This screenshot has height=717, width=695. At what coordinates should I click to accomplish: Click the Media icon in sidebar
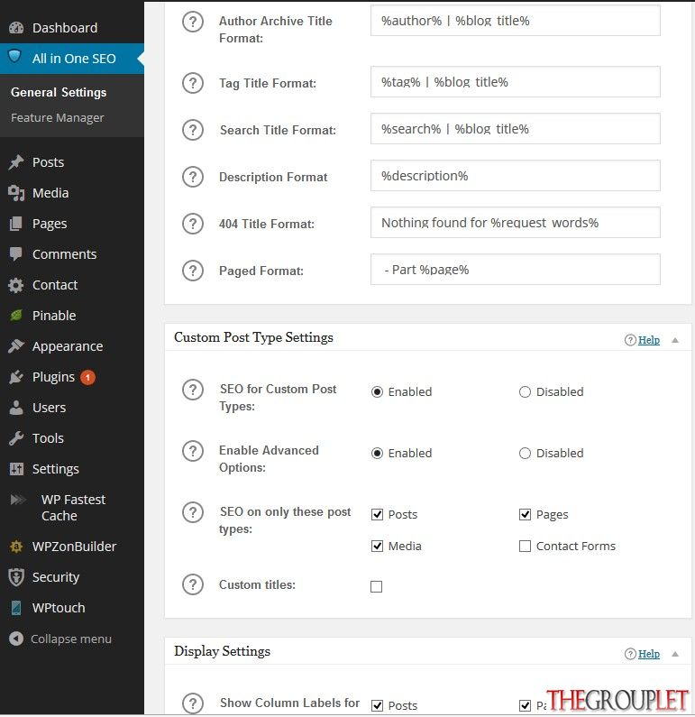click(16, 193)
